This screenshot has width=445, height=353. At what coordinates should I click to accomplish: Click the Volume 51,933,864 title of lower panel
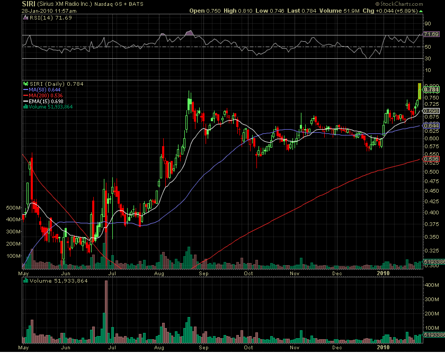tap(59, 281)
